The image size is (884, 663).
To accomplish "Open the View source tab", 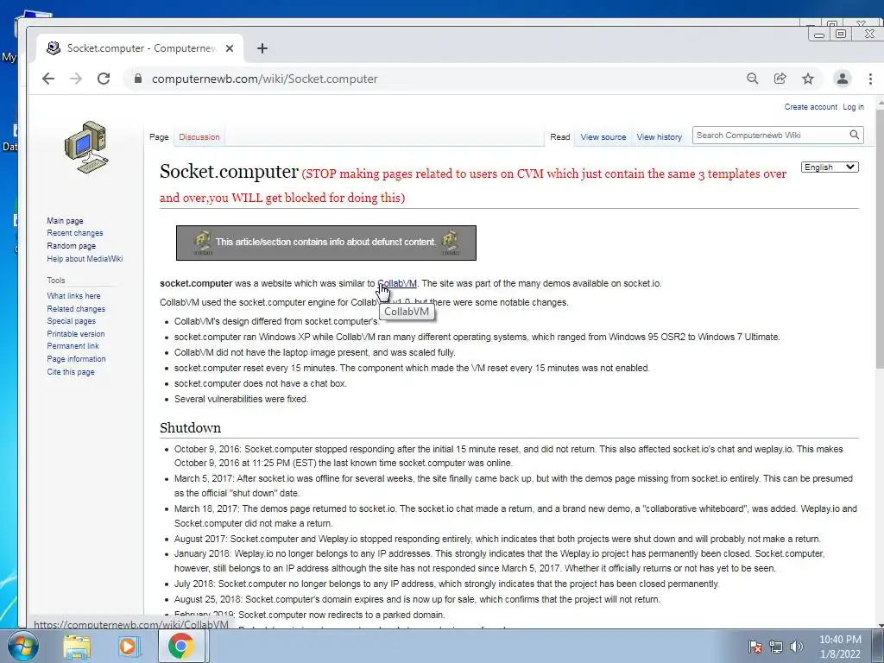I will 603,137.
